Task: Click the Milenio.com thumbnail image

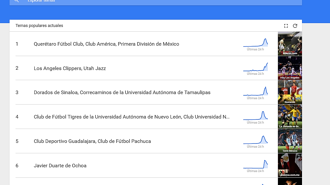Action: coord(290,44)
